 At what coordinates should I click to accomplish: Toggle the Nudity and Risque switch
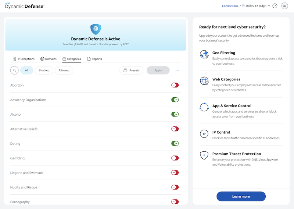coord(175,187)
